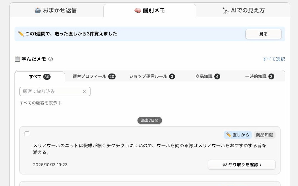
Task: Click the すべて選択 link
Action: [274, 59]
